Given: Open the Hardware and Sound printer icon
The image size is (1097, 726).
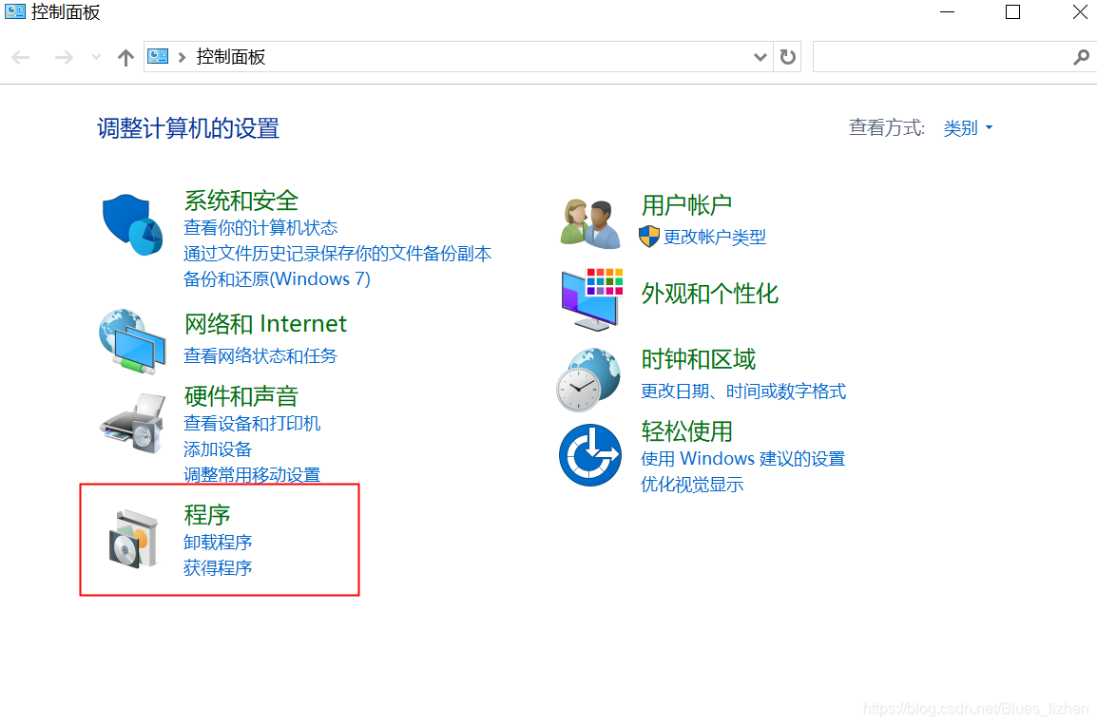Looking at the screenshot, I should (133, 423).
